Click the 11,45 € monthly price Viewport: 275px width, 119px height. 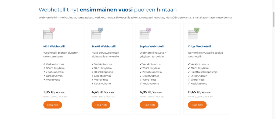click(194, 92)
